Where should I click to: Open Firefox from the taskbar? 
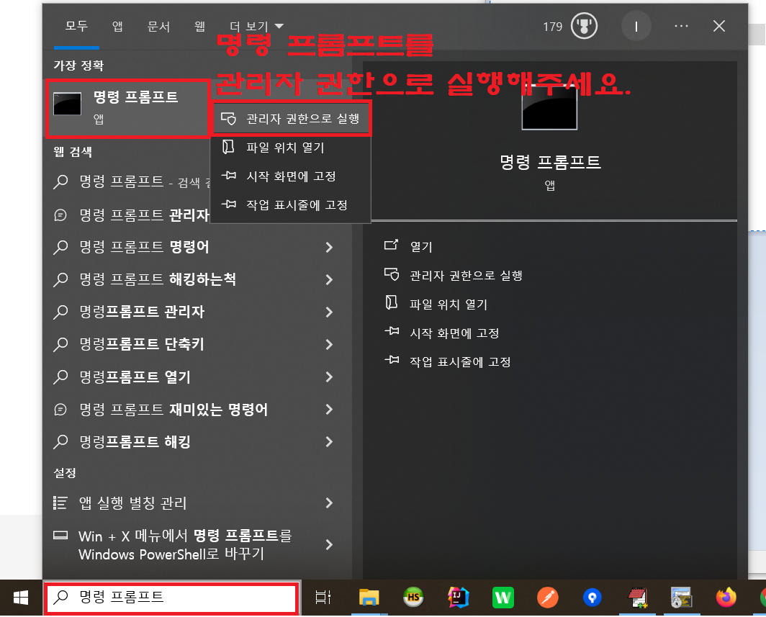point(726,598)
